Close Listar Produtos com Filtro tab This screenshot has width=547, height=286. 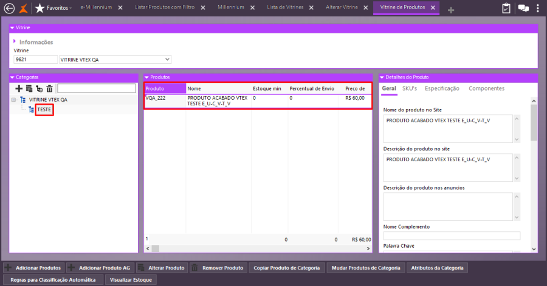(x=203, y=8)
